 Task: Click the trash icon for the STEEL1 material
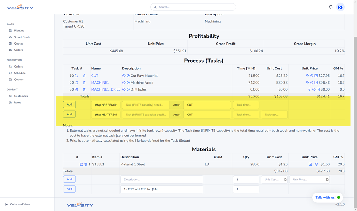tap(86, 164)
